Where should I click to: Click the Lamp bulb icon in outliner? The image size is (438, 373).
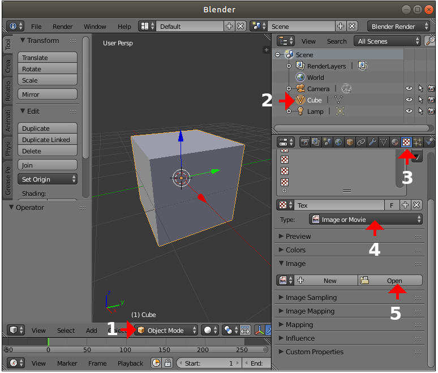point(300,111)
